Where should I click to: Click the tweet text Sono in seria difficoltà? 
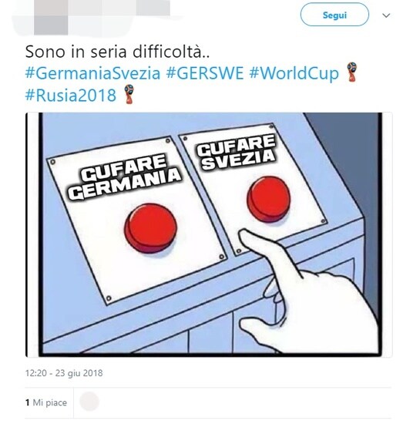[x=117, y=52]
